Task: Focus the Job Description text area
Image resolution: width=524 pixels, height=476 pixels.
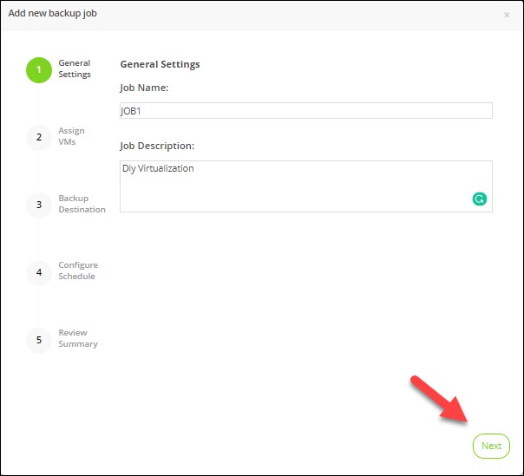Action: pyautogui.click(x=295, y=186)
